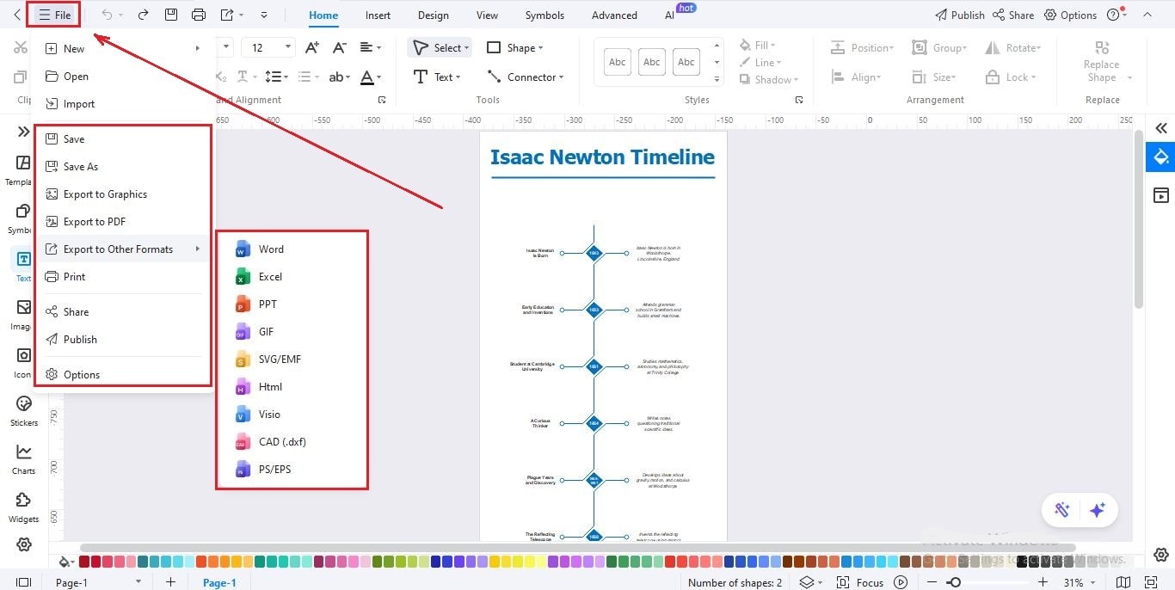Choose Import in the File menu
Screen dimensions: 1175x590
122,104
